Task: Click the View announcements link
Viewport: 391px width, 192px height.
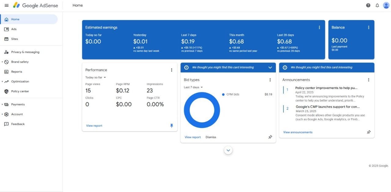Action: point(298,132)
